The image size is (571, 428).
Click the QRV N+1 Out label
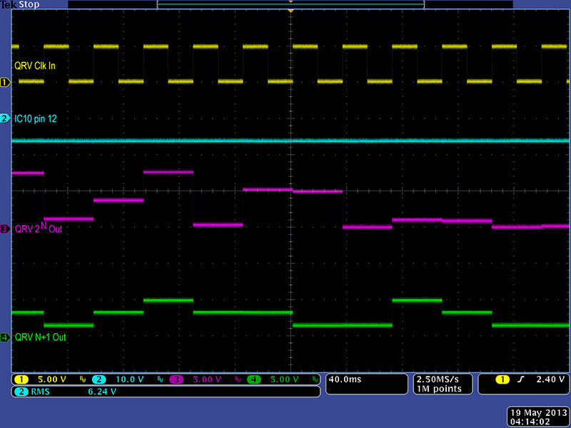pos(40,337)
